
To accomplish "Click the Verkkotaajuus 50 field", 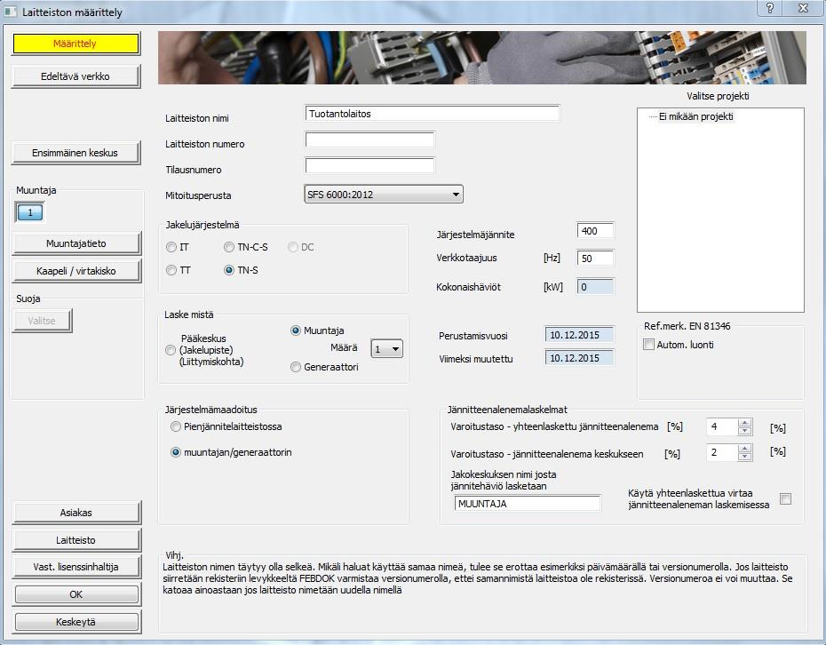I will tap(596, 259).
